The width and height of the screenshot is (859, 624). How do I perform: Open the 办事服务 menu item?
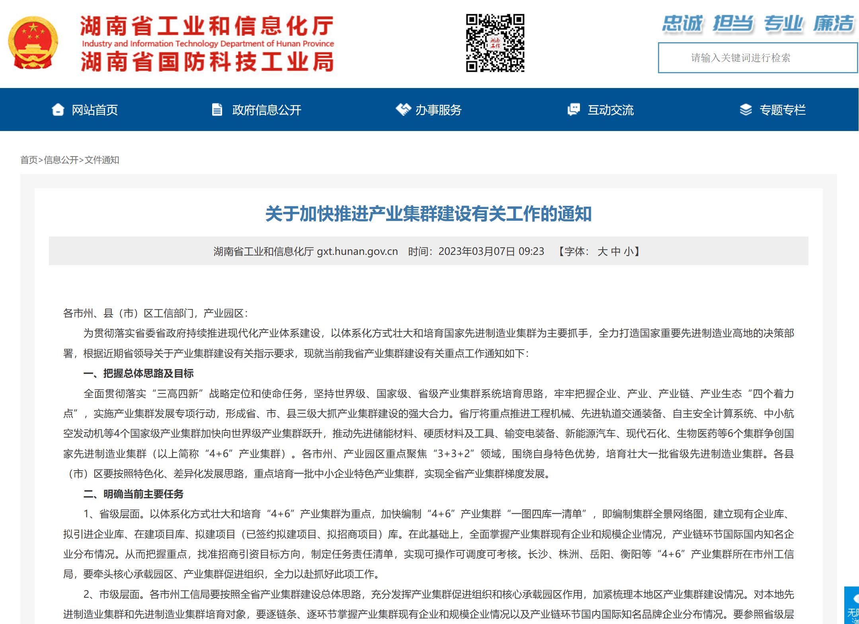(438, 110)
